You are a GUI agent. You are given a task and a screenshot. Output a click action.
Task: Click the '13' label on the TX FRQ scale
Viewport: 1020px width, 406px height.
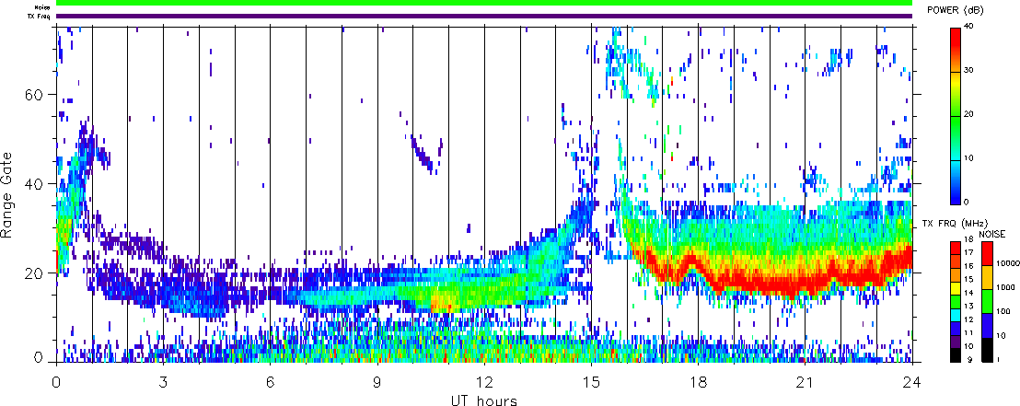[x=968, y=306]
